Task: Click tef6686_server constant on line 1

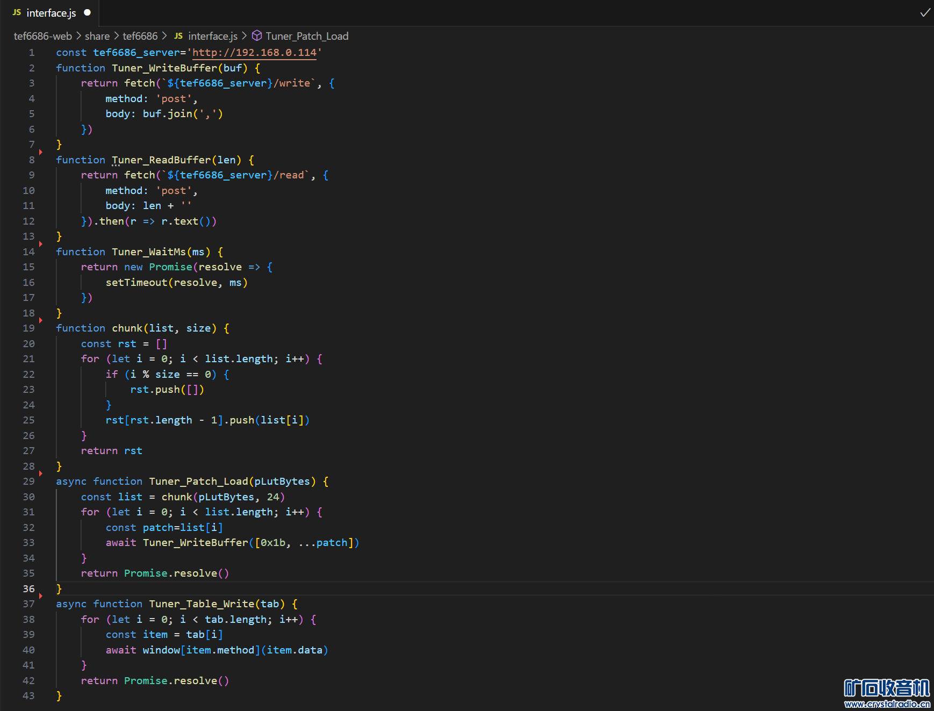Action: pyautogui.click(x=136, y=53)
